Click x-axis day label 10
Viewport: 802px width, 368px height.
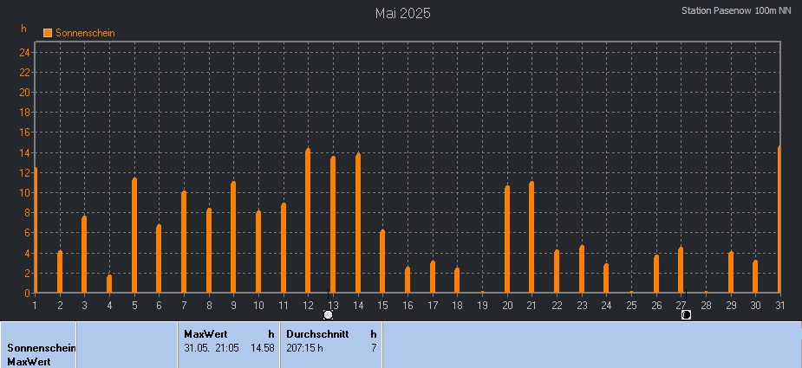point(259,305)
